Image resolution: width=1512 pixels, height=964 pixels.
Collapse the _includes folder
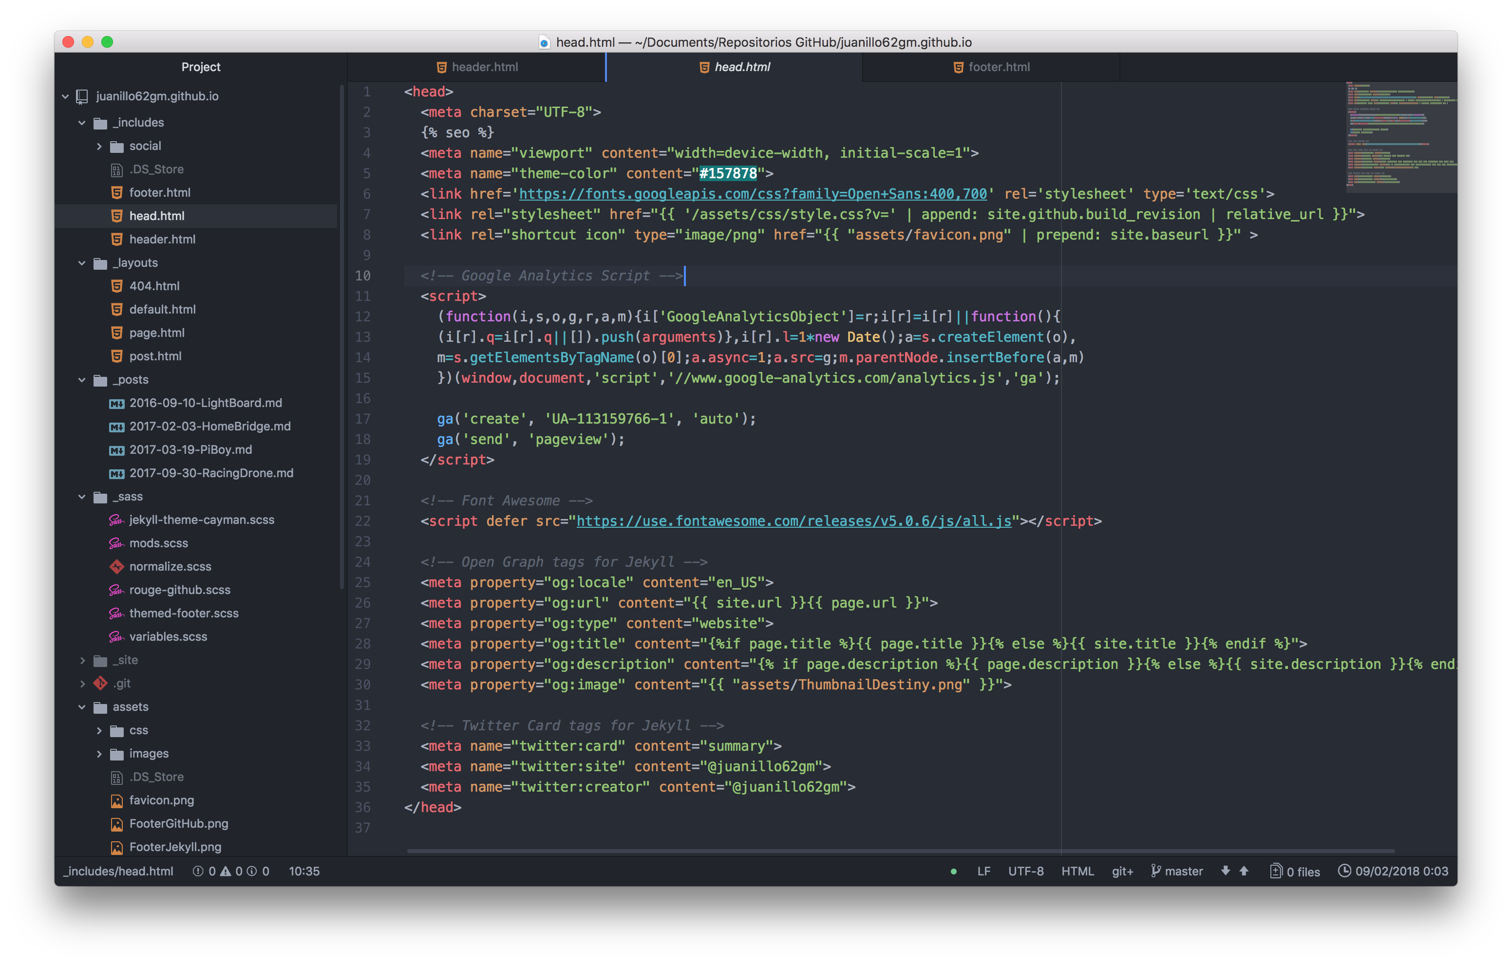point(82,122)
